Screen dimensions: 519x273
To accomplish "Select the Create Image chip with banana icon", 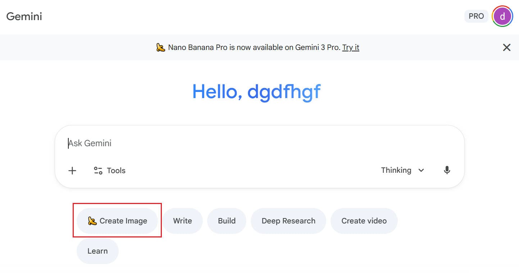I will click(x=117, y=221).
